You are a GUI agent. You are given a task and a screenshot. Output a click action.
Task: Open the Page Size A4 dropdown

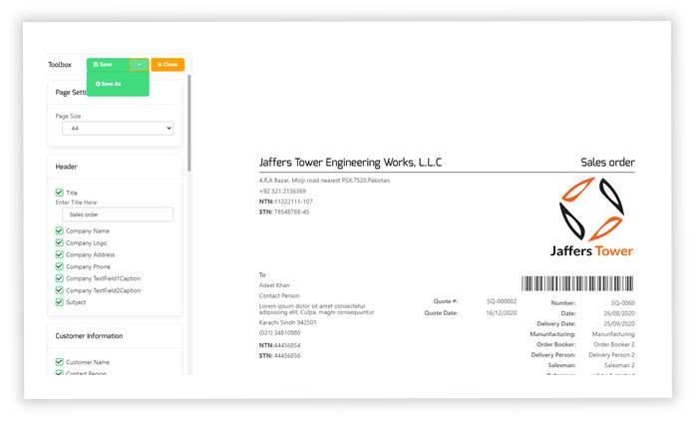[118, 128]
